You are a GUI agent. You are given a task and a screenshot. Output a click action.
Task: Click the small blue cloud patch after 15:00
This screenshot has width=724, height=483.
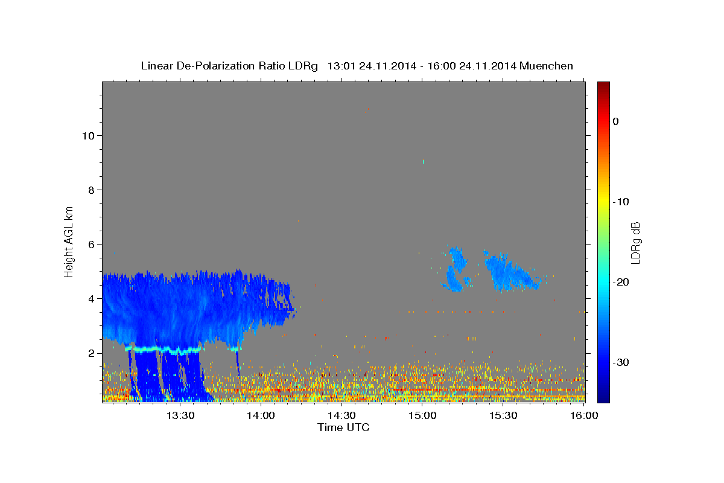click(454, 269)
